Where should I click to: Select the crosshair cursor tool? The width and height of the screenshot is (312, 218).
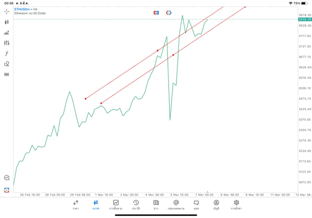(7, 11)
